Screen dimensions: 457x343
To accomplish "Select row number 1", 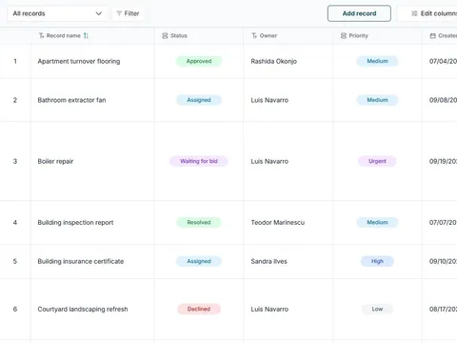I will coord(15,61).
